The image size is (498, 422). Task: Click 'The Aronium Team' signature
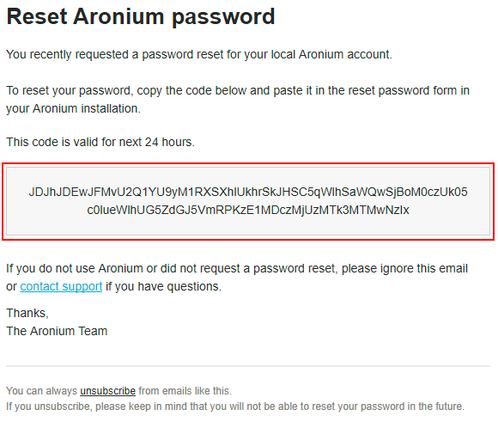[57, 332]
